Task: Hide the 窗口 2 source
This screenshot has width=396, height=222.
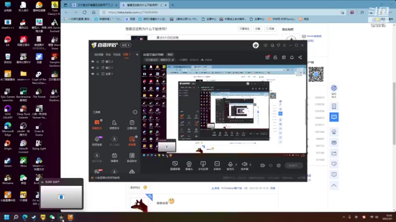Action: point(93,61)
